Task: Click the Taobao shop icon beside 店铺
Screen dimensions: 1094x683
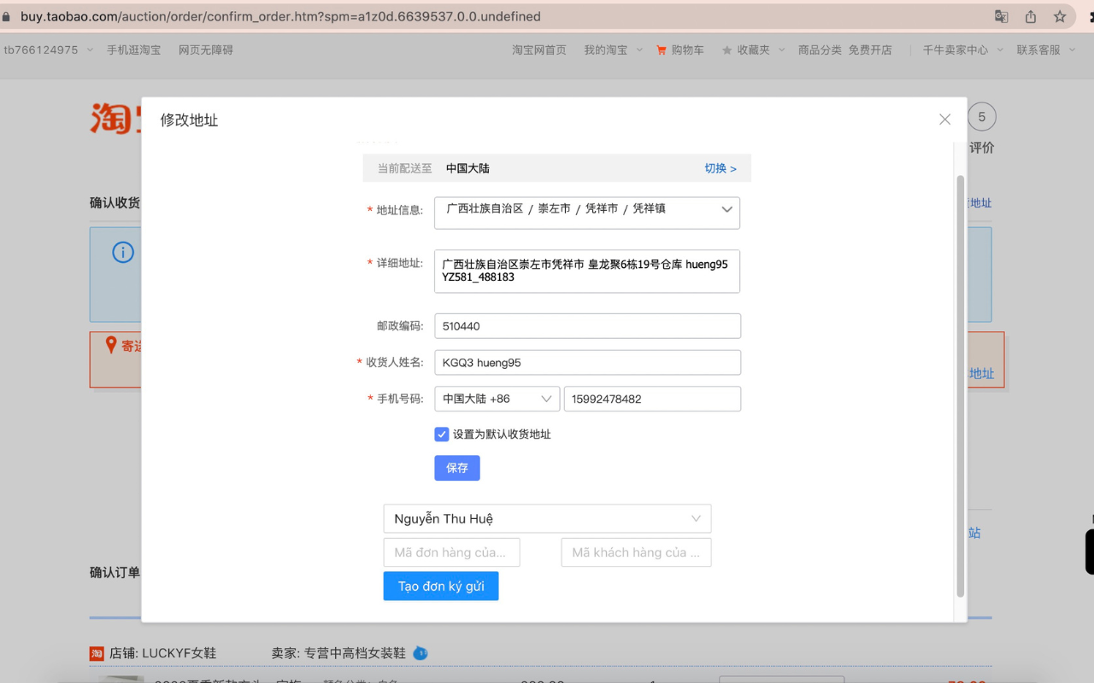Action: tap(97, 653)
